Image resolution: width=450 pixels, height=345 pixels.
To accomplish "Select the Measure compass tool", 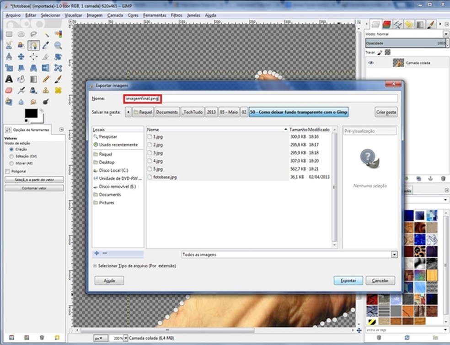I will [x=9, y=57].
